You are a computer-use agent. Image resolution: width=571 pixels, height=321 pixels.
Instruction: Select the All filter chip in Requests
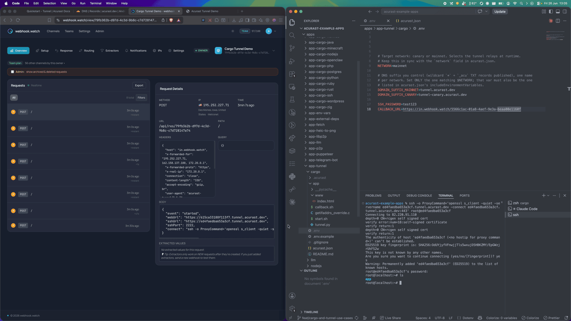(x=14, y=97)
